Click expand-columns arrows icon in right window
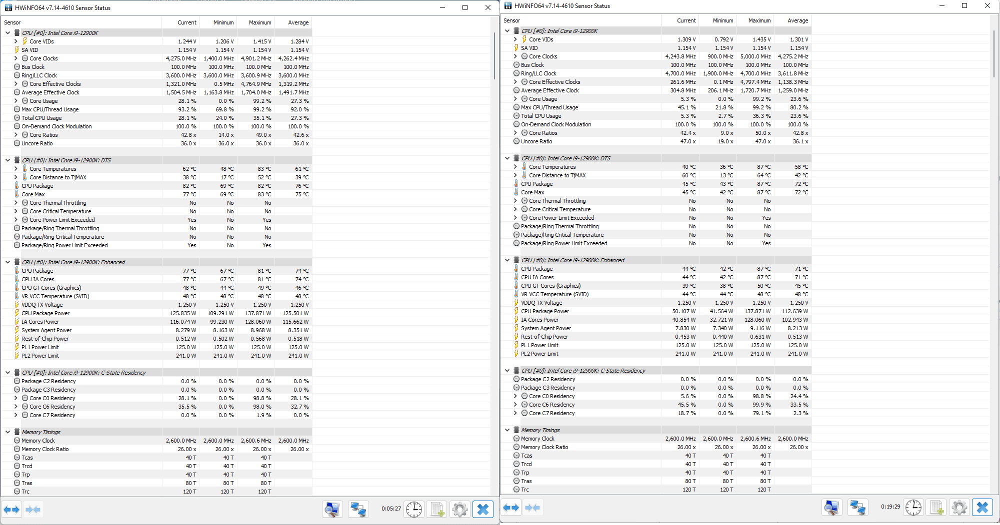Image resolution: width=1000 pixels, height=525 pixels. point(511,508)
